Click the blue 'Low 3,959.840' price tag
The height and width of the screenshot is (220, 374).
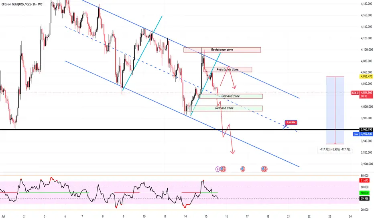[x=363, y=134]
